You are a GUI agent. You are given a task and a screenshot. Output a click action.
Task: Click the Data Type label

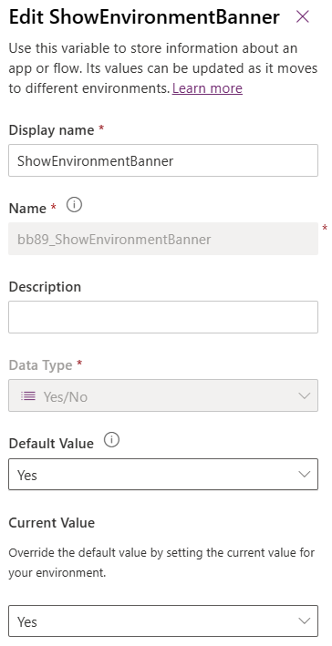(x=40, y=365)
